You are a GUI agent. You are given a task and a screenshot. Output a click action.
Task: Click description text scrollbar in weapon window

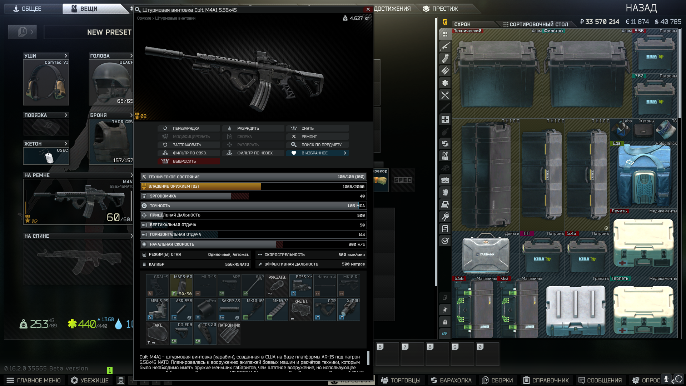[368, 358]
